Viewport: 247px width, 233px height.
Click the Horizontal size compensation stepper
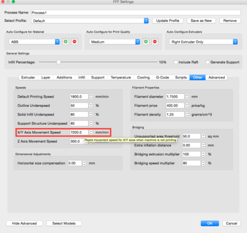(x=85, y=163)
